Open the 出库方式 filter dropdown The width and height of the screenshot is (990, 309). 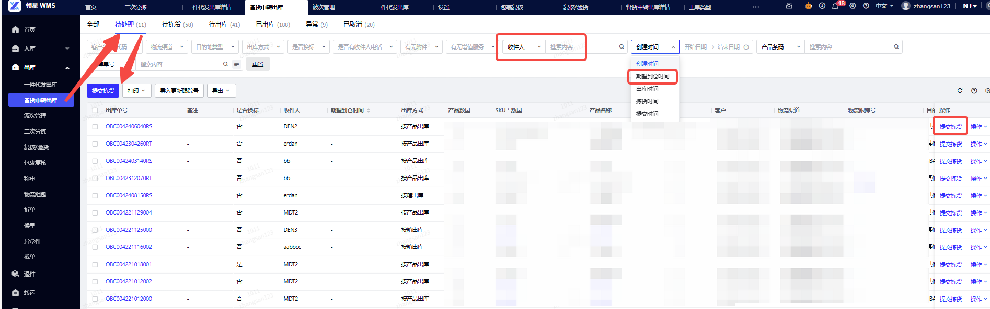pos(263,47)
